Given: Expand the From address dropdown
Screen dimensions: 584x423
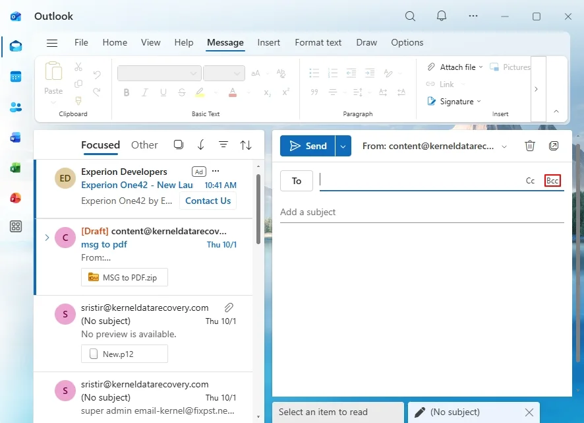Looking at the screenshot, I should [x=504, y=146].
